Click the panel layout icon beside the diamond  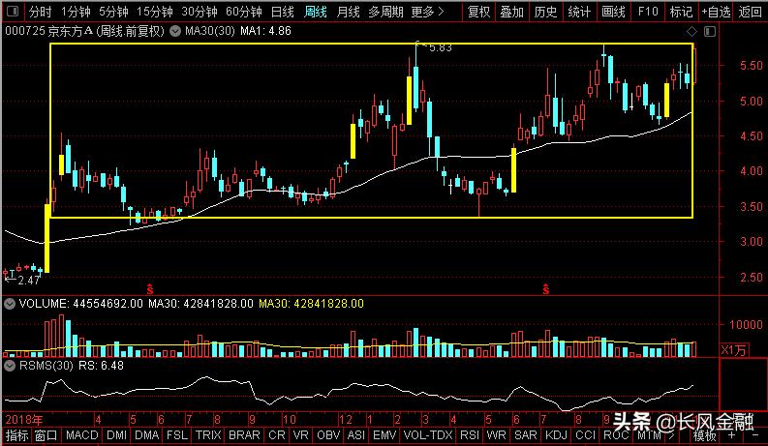point(710,32)
